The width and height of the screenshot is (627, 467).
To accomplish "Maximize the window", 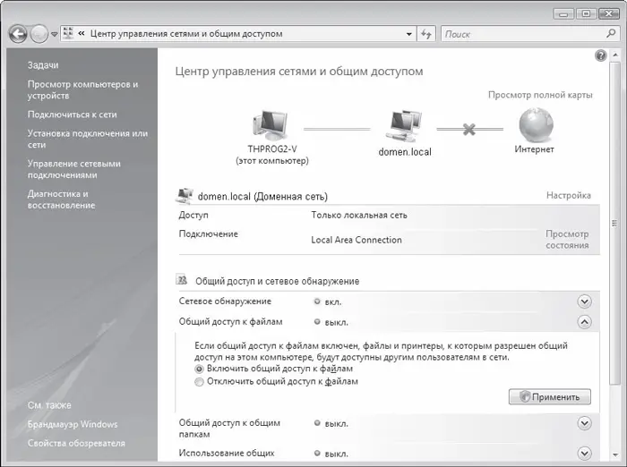I will point(586,14).
